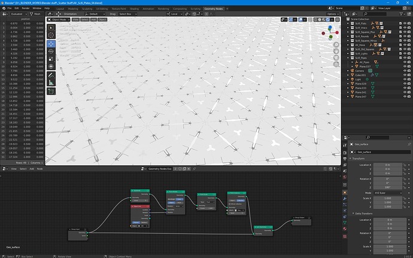Screen dimensions: 413x258
Task: Exclude Scifi_Flats collection via checkbox
Action: tap(400, 23)
